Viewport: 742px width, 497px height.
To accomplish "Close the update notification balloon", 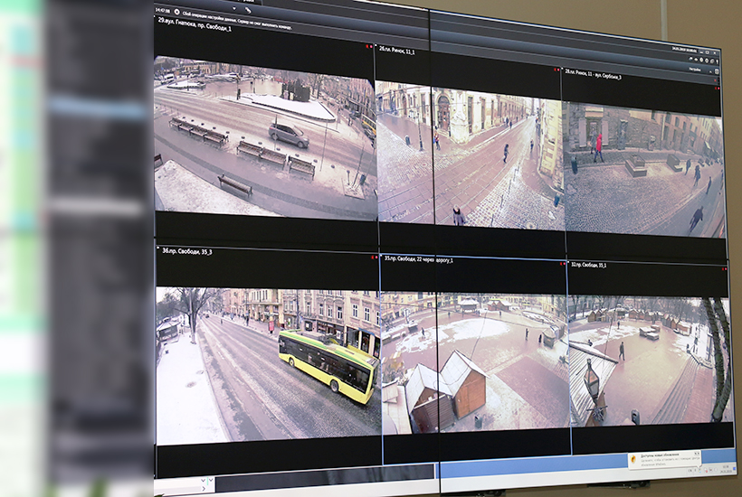I will tap(697, 453).
